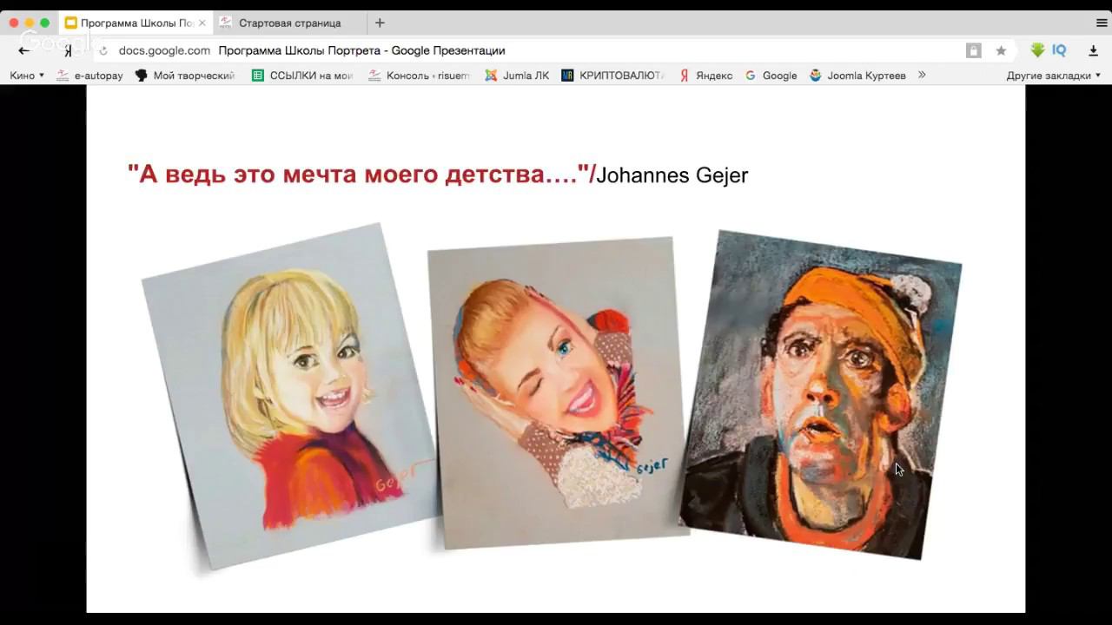Expand the Кино bookmarks folder
Viewport: 1112px width, 625px height.
tap(27, 76)
